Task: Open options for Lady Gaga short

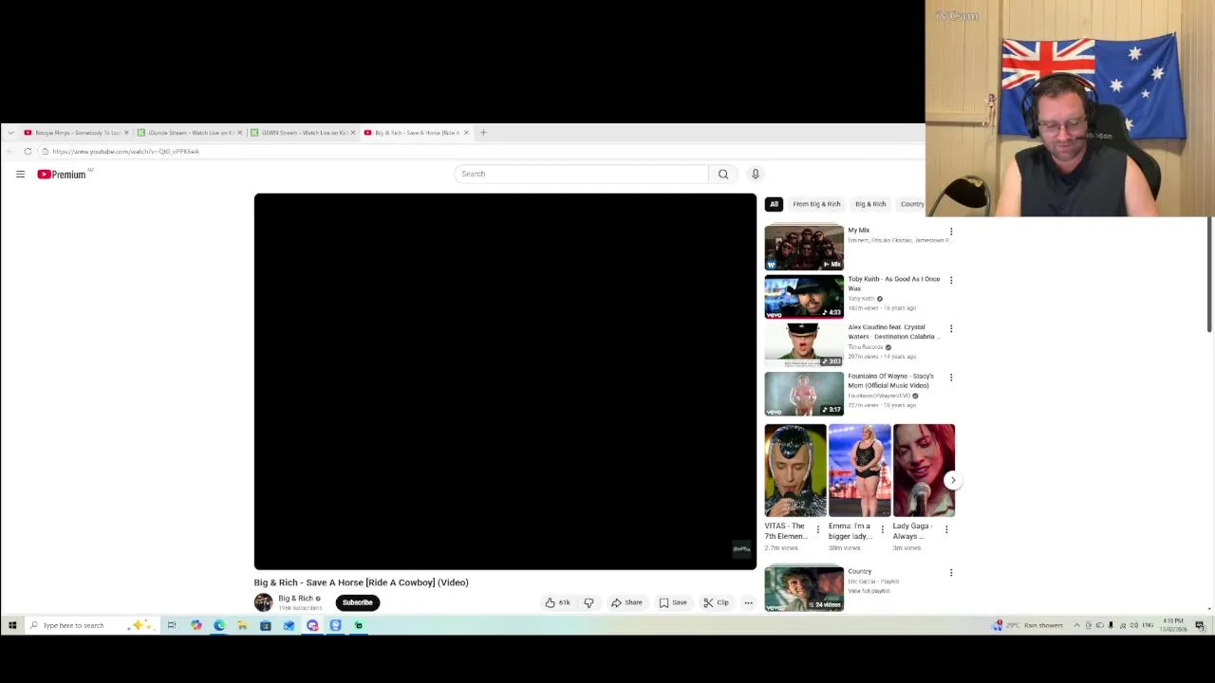Action: 946,529
